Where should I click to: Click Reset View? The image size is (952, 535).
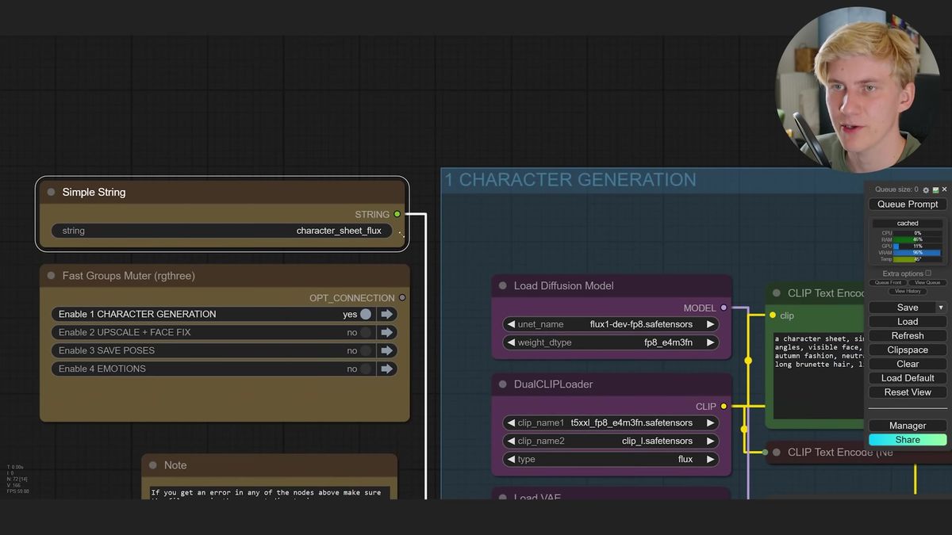point(908,392)
